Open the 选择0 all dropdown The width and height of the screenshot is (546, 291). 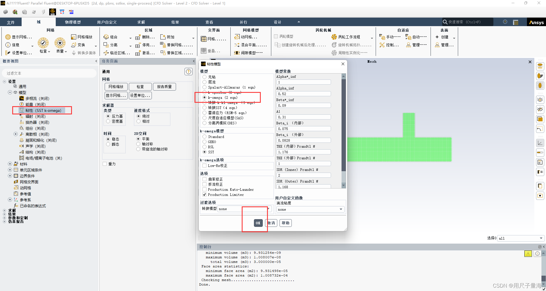(520, 238)
